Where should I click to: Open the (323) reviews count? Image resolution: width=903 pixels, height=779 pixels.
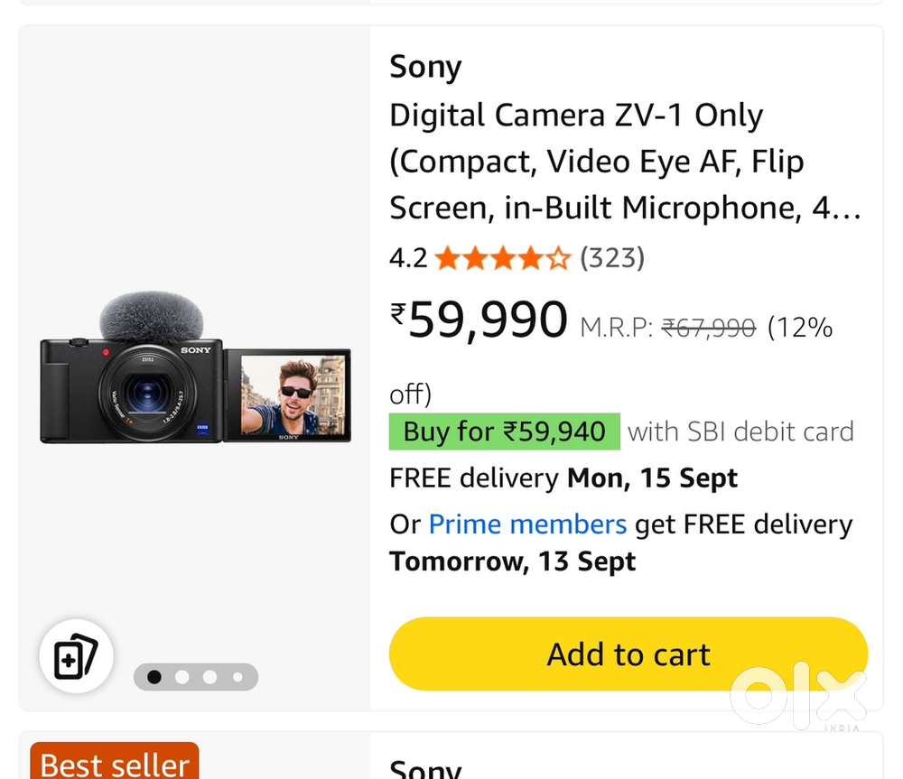[x=612, y=259]
